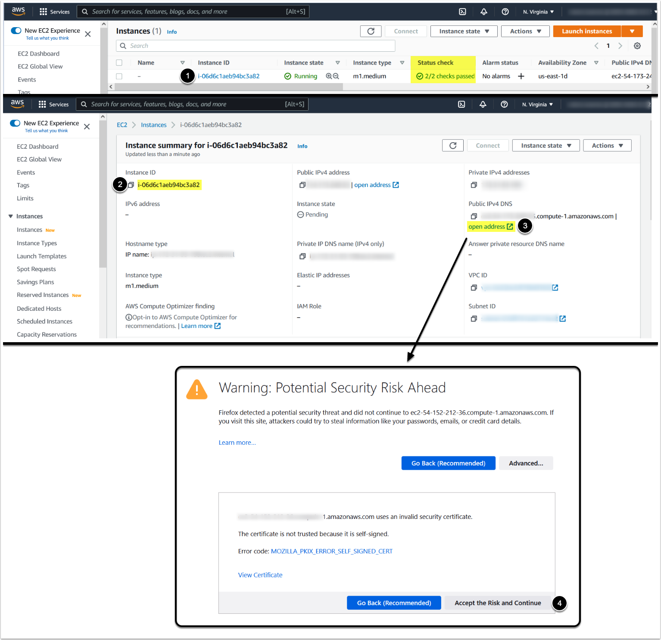The height and width of the screenshot is (640, 661).
Task: Click horizontal scrollbar under Instances table
Action: 228,87
